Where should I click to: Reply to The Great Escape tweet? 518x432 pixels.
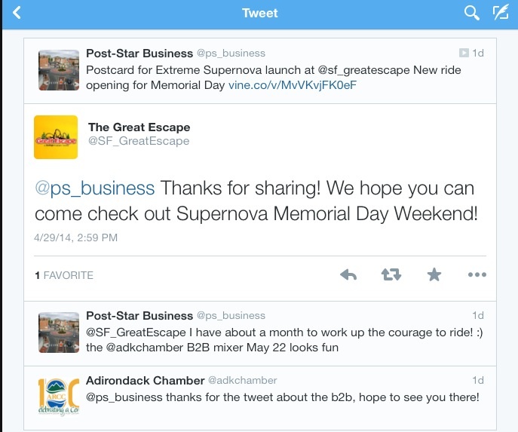click(348, 275)
